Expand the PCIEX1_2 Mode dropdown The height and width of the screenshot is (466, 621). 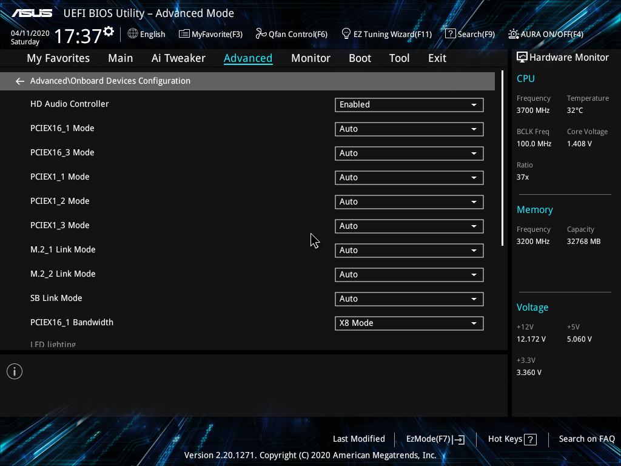pyautogui.click(x=409, y=201)
